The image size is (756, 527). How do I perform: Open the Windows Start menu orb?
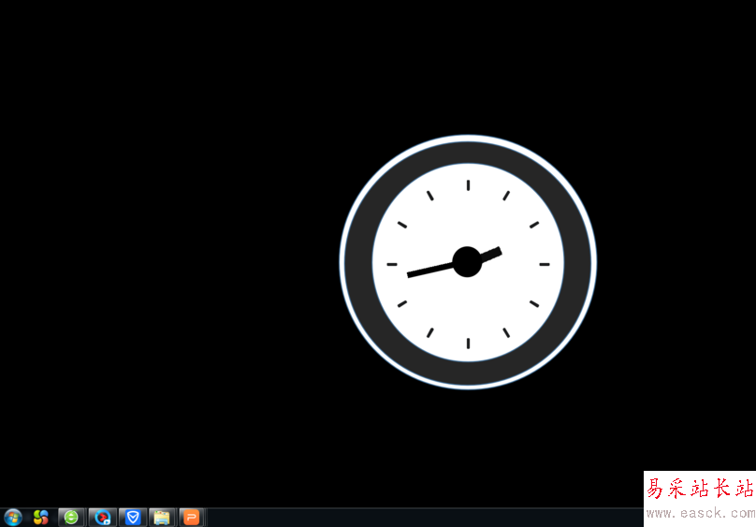12,518
